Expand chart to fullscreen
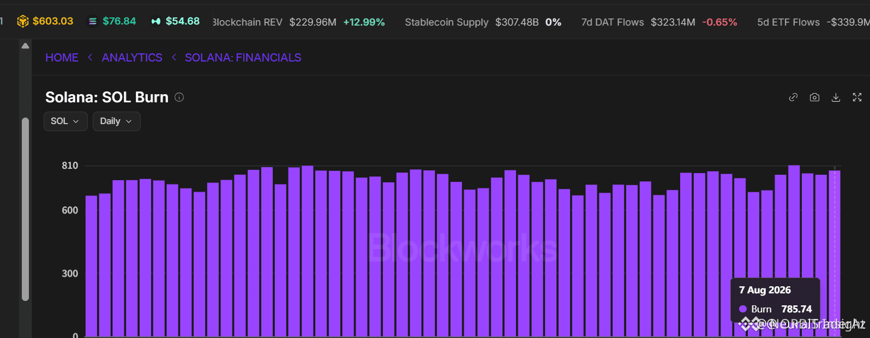Screen dimensions: 870x338 (857, 97)
